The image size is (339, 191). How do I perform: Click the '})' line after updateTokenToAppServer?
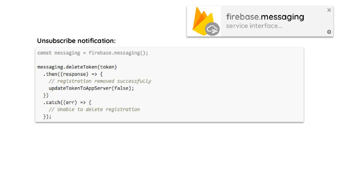pos(46,95)
